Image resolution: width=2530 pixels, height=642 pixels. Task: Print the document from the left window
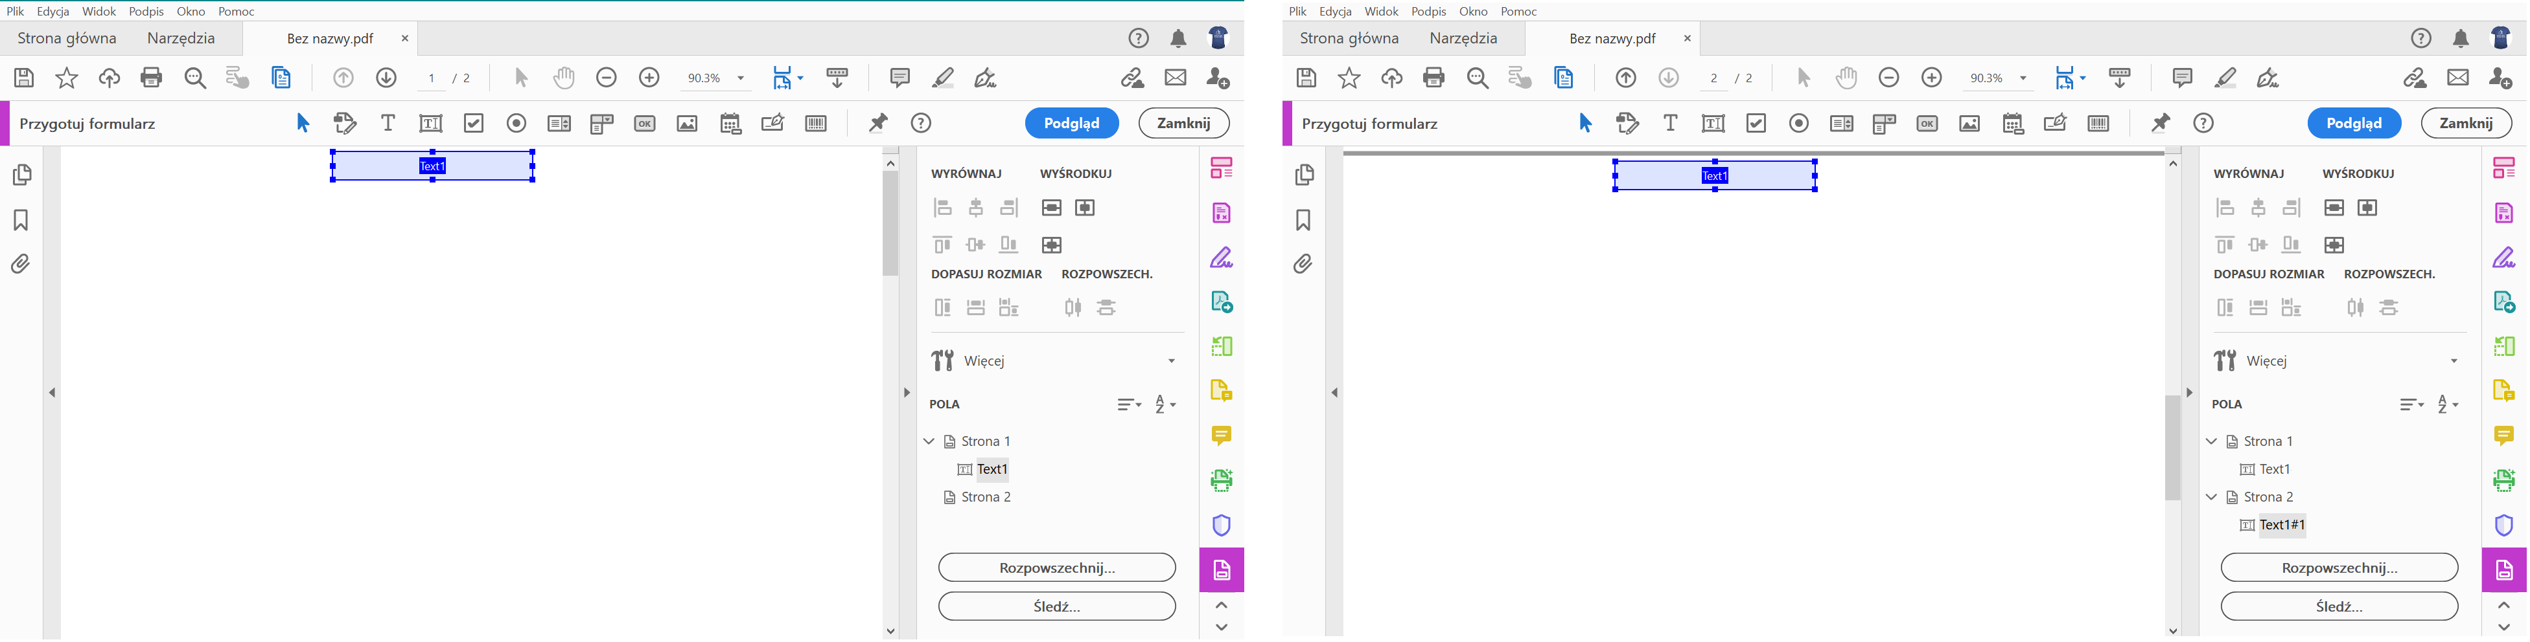click(x=151, y=78)
